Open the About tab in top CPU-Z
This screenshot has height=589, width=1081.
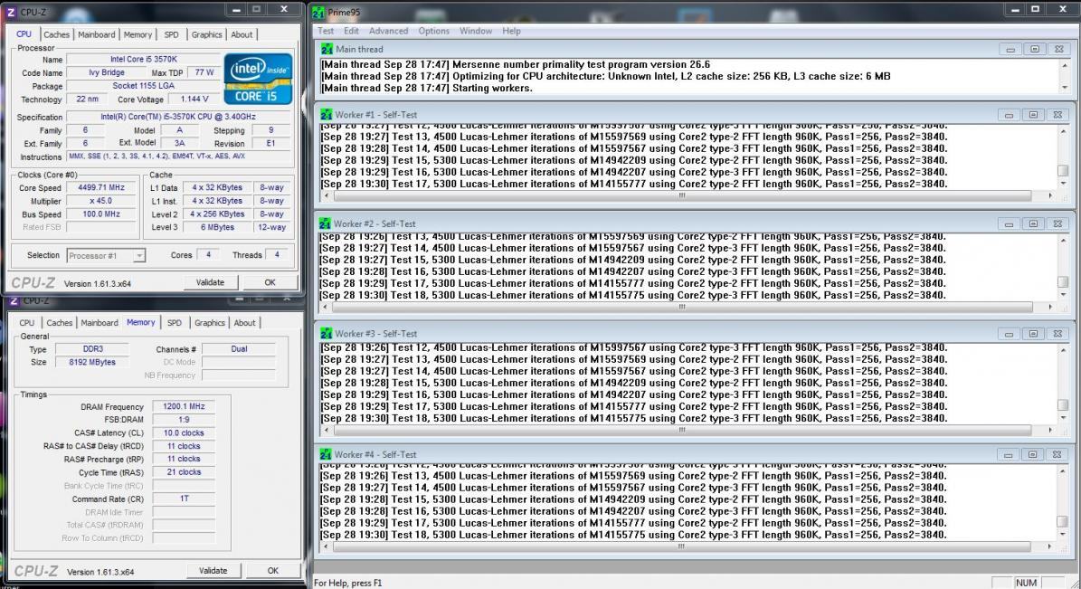(242, 34)
